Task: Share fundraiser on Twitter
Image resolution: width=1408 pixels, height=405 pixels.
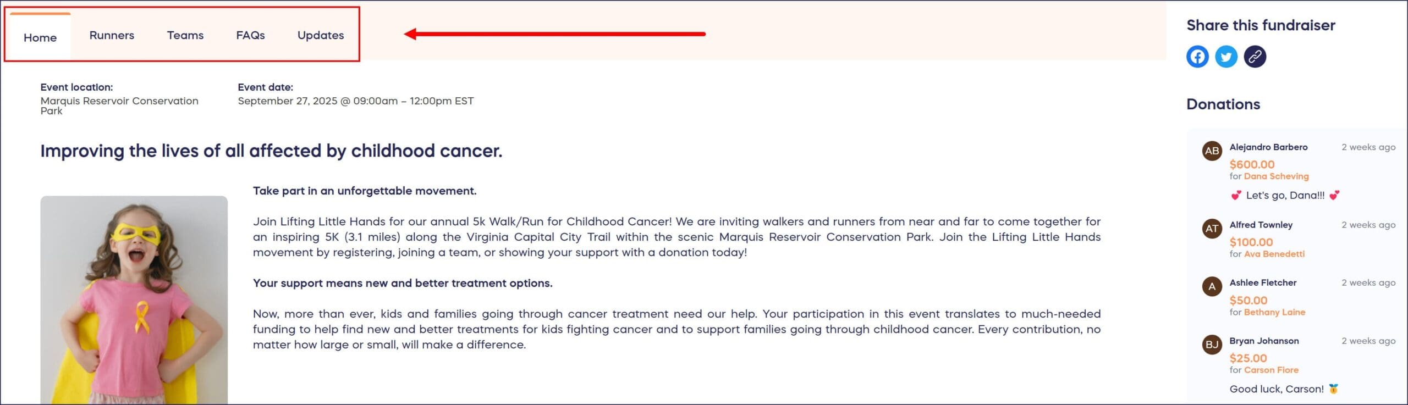Action: (1226, 57)
